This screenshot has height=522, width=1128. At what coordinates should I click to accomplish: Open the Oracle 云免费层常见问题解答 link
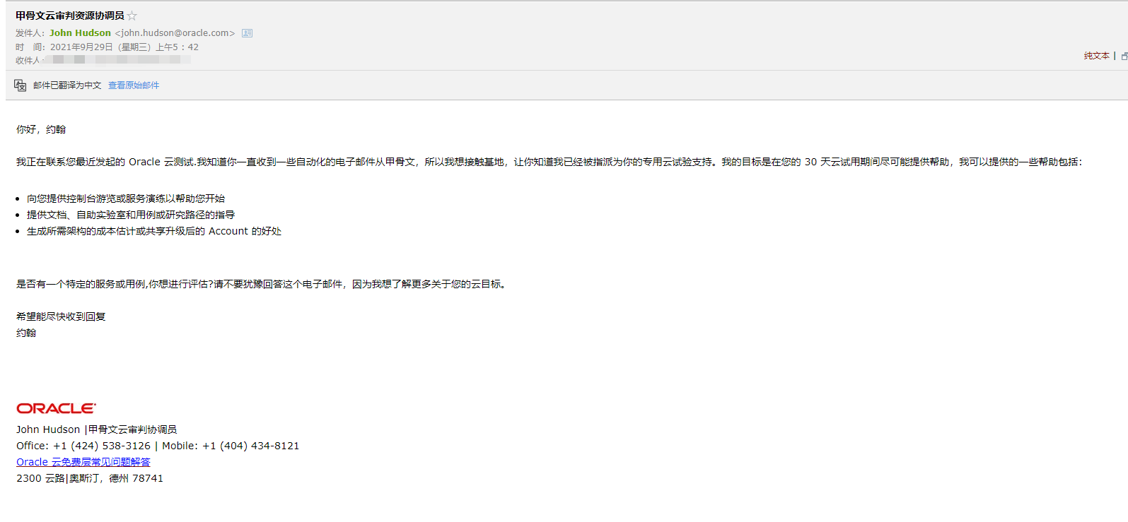tap(83, 462)
